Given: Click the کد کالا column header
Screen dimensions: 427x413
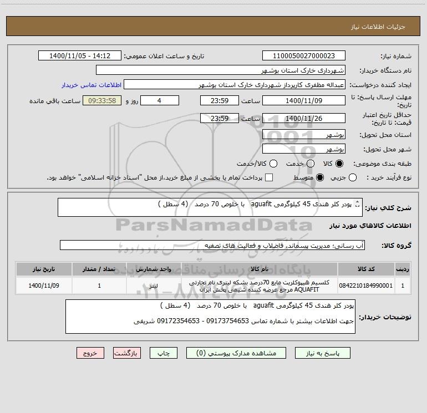Looking at the screenshot, I should 366,269.
